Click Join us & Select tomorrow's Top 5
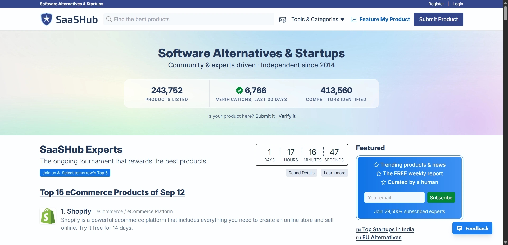 pos(75,173)
